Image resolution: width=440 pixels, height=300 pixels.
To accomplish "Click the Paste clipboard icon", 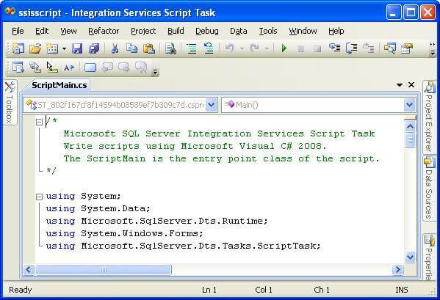I will click(x=149, y=48).
